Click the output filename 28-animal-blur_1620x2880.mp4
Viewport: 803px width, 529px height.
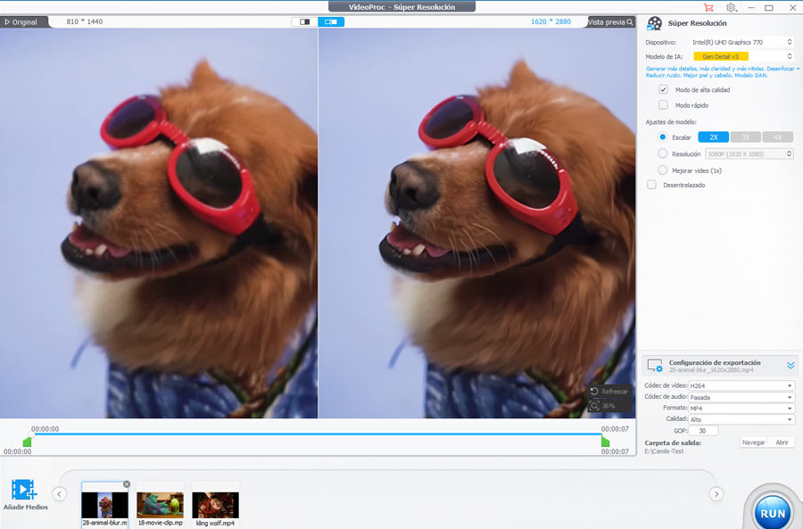click(711, 369)
